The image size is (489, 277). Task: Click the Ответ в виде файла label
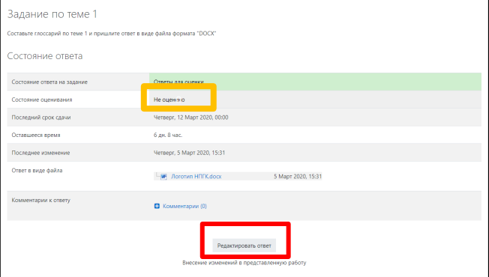37,171
